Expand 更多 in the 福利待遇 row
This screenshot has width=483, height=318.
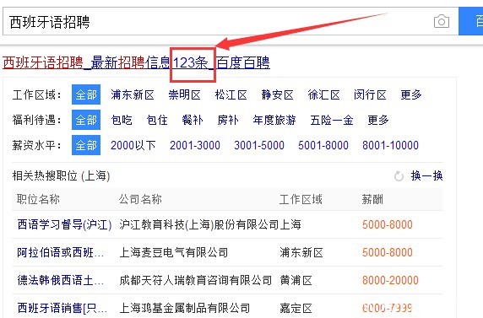click(378, 120)
